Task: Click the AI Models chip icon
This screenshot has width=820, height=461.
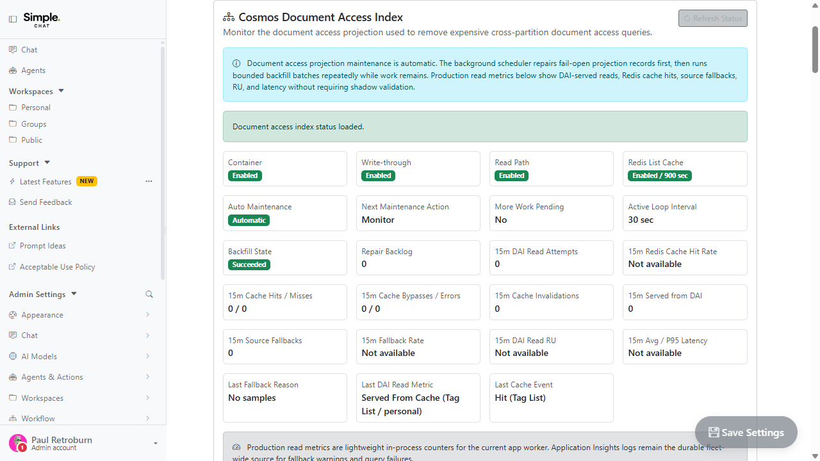Action: coord(13,356)
